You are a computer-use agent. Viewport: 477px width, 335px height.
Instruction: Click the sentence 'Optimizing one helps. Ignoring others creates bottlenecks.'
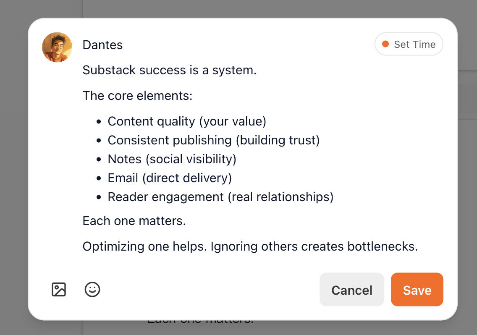click(250, 246)
